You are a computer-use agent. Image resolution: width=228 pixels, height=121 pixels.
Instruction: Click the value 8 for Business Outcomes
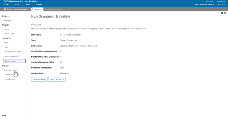(x=60, y=51)
